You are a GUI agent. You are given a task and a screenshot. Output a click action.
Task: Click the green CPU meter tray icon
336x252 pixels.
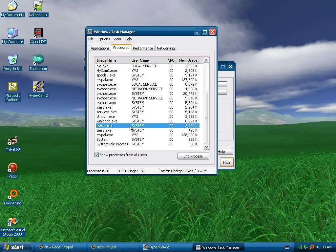click(300, 247)
